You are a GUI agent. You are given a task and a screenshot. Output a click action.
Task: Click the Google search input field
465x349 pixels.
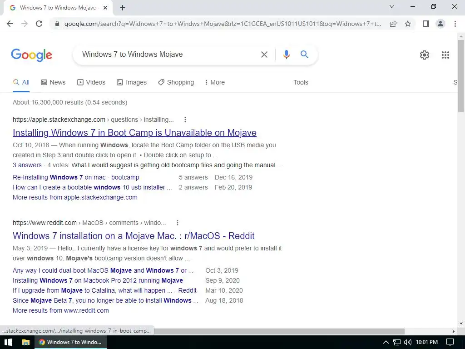(x=168, y=55)
